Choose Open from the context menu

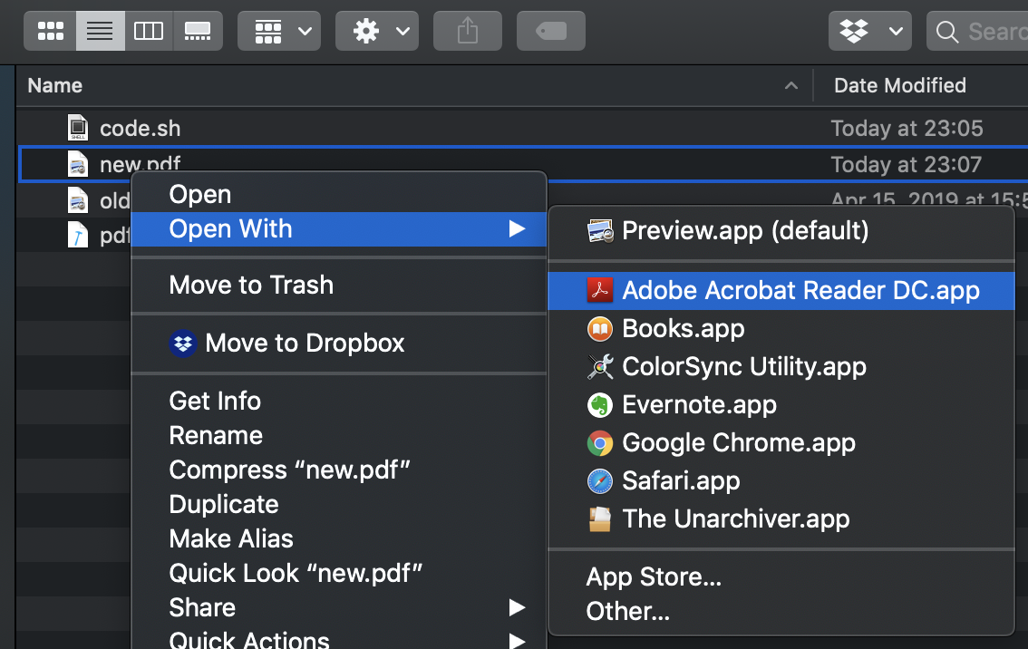point(338,194)
